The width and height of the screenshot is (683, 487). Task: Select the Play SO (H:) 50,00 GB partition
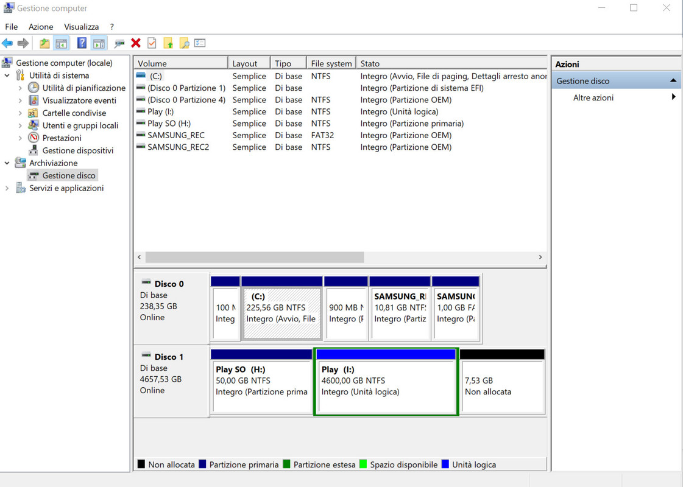point(261,381)
